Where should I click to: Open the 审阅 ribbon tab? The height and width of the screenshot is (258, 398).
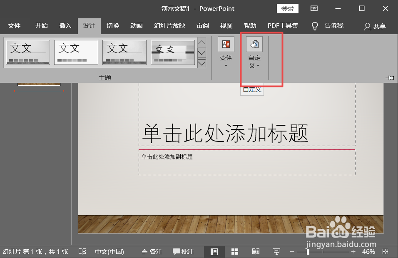[x=203, y=26]
